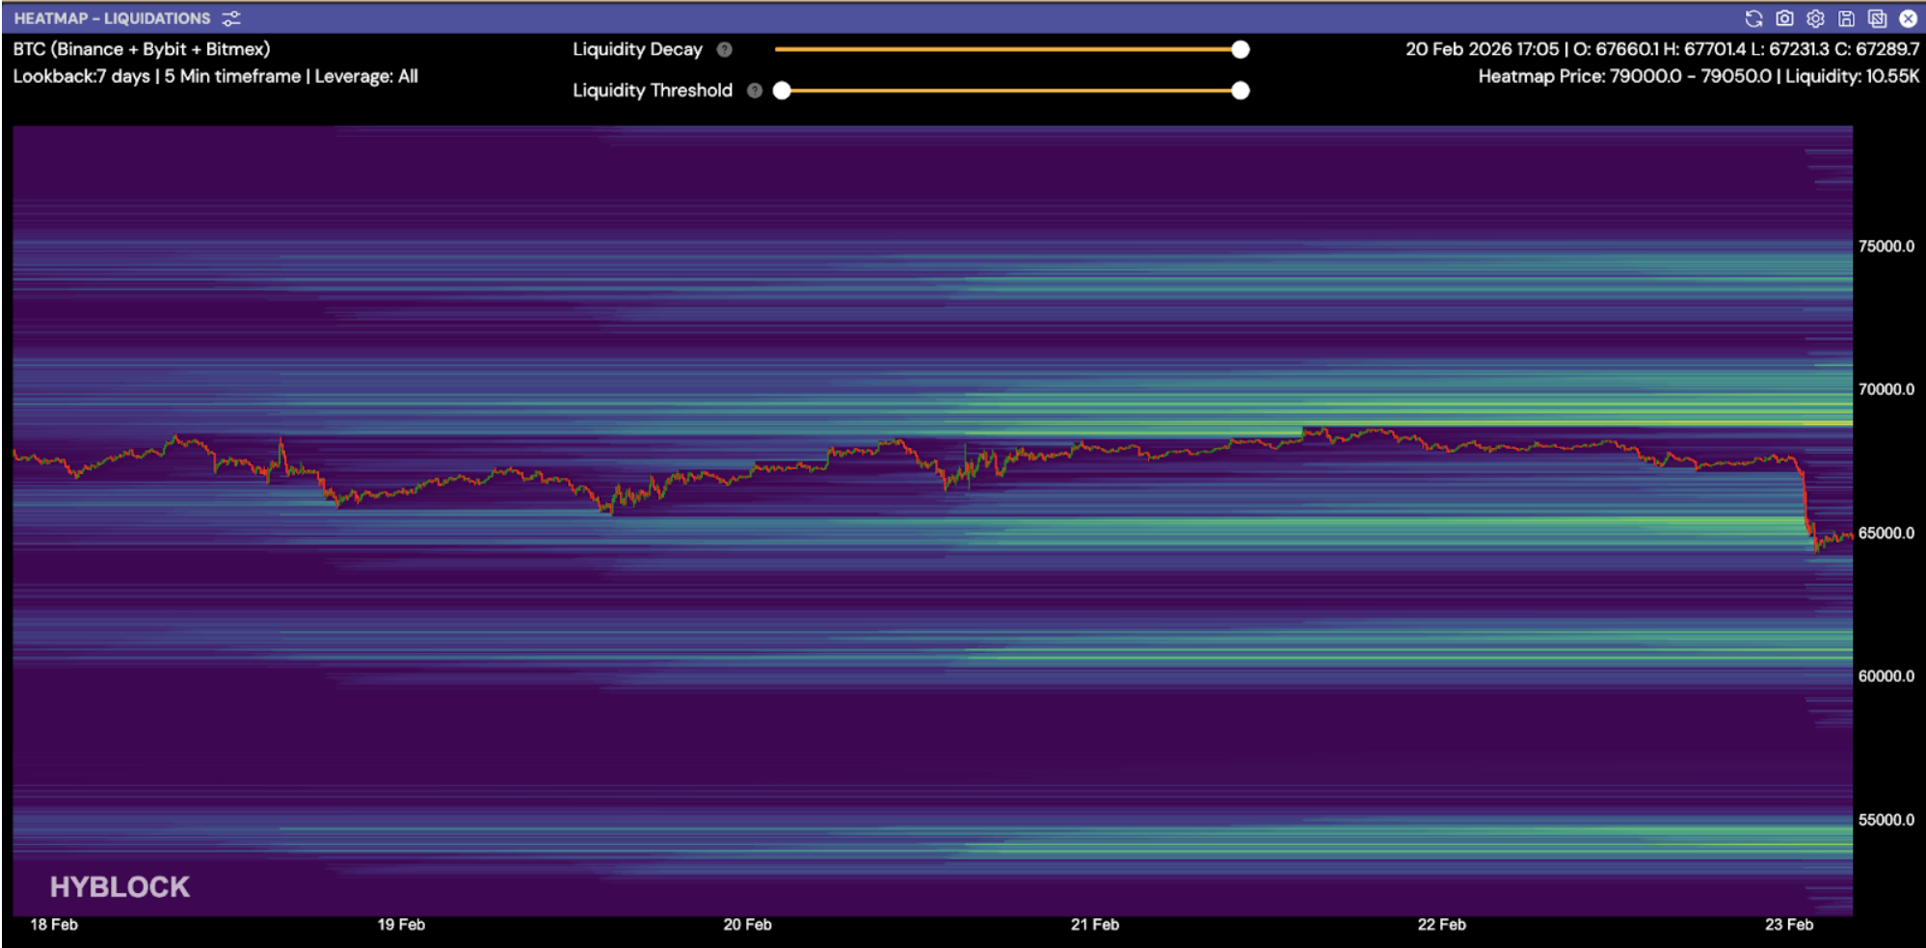Take a snapshot with the camera icon
The height and width of the screenshot is (948, 1926).
(1784, 18)
